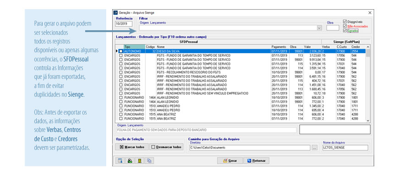
Task: Click the payment date 10/10/2019 cell
Action: coord(280,72)
